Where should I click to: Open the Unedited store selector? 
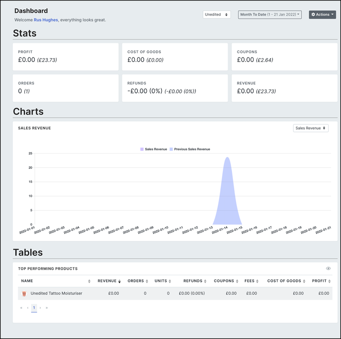tap(217, 15)
